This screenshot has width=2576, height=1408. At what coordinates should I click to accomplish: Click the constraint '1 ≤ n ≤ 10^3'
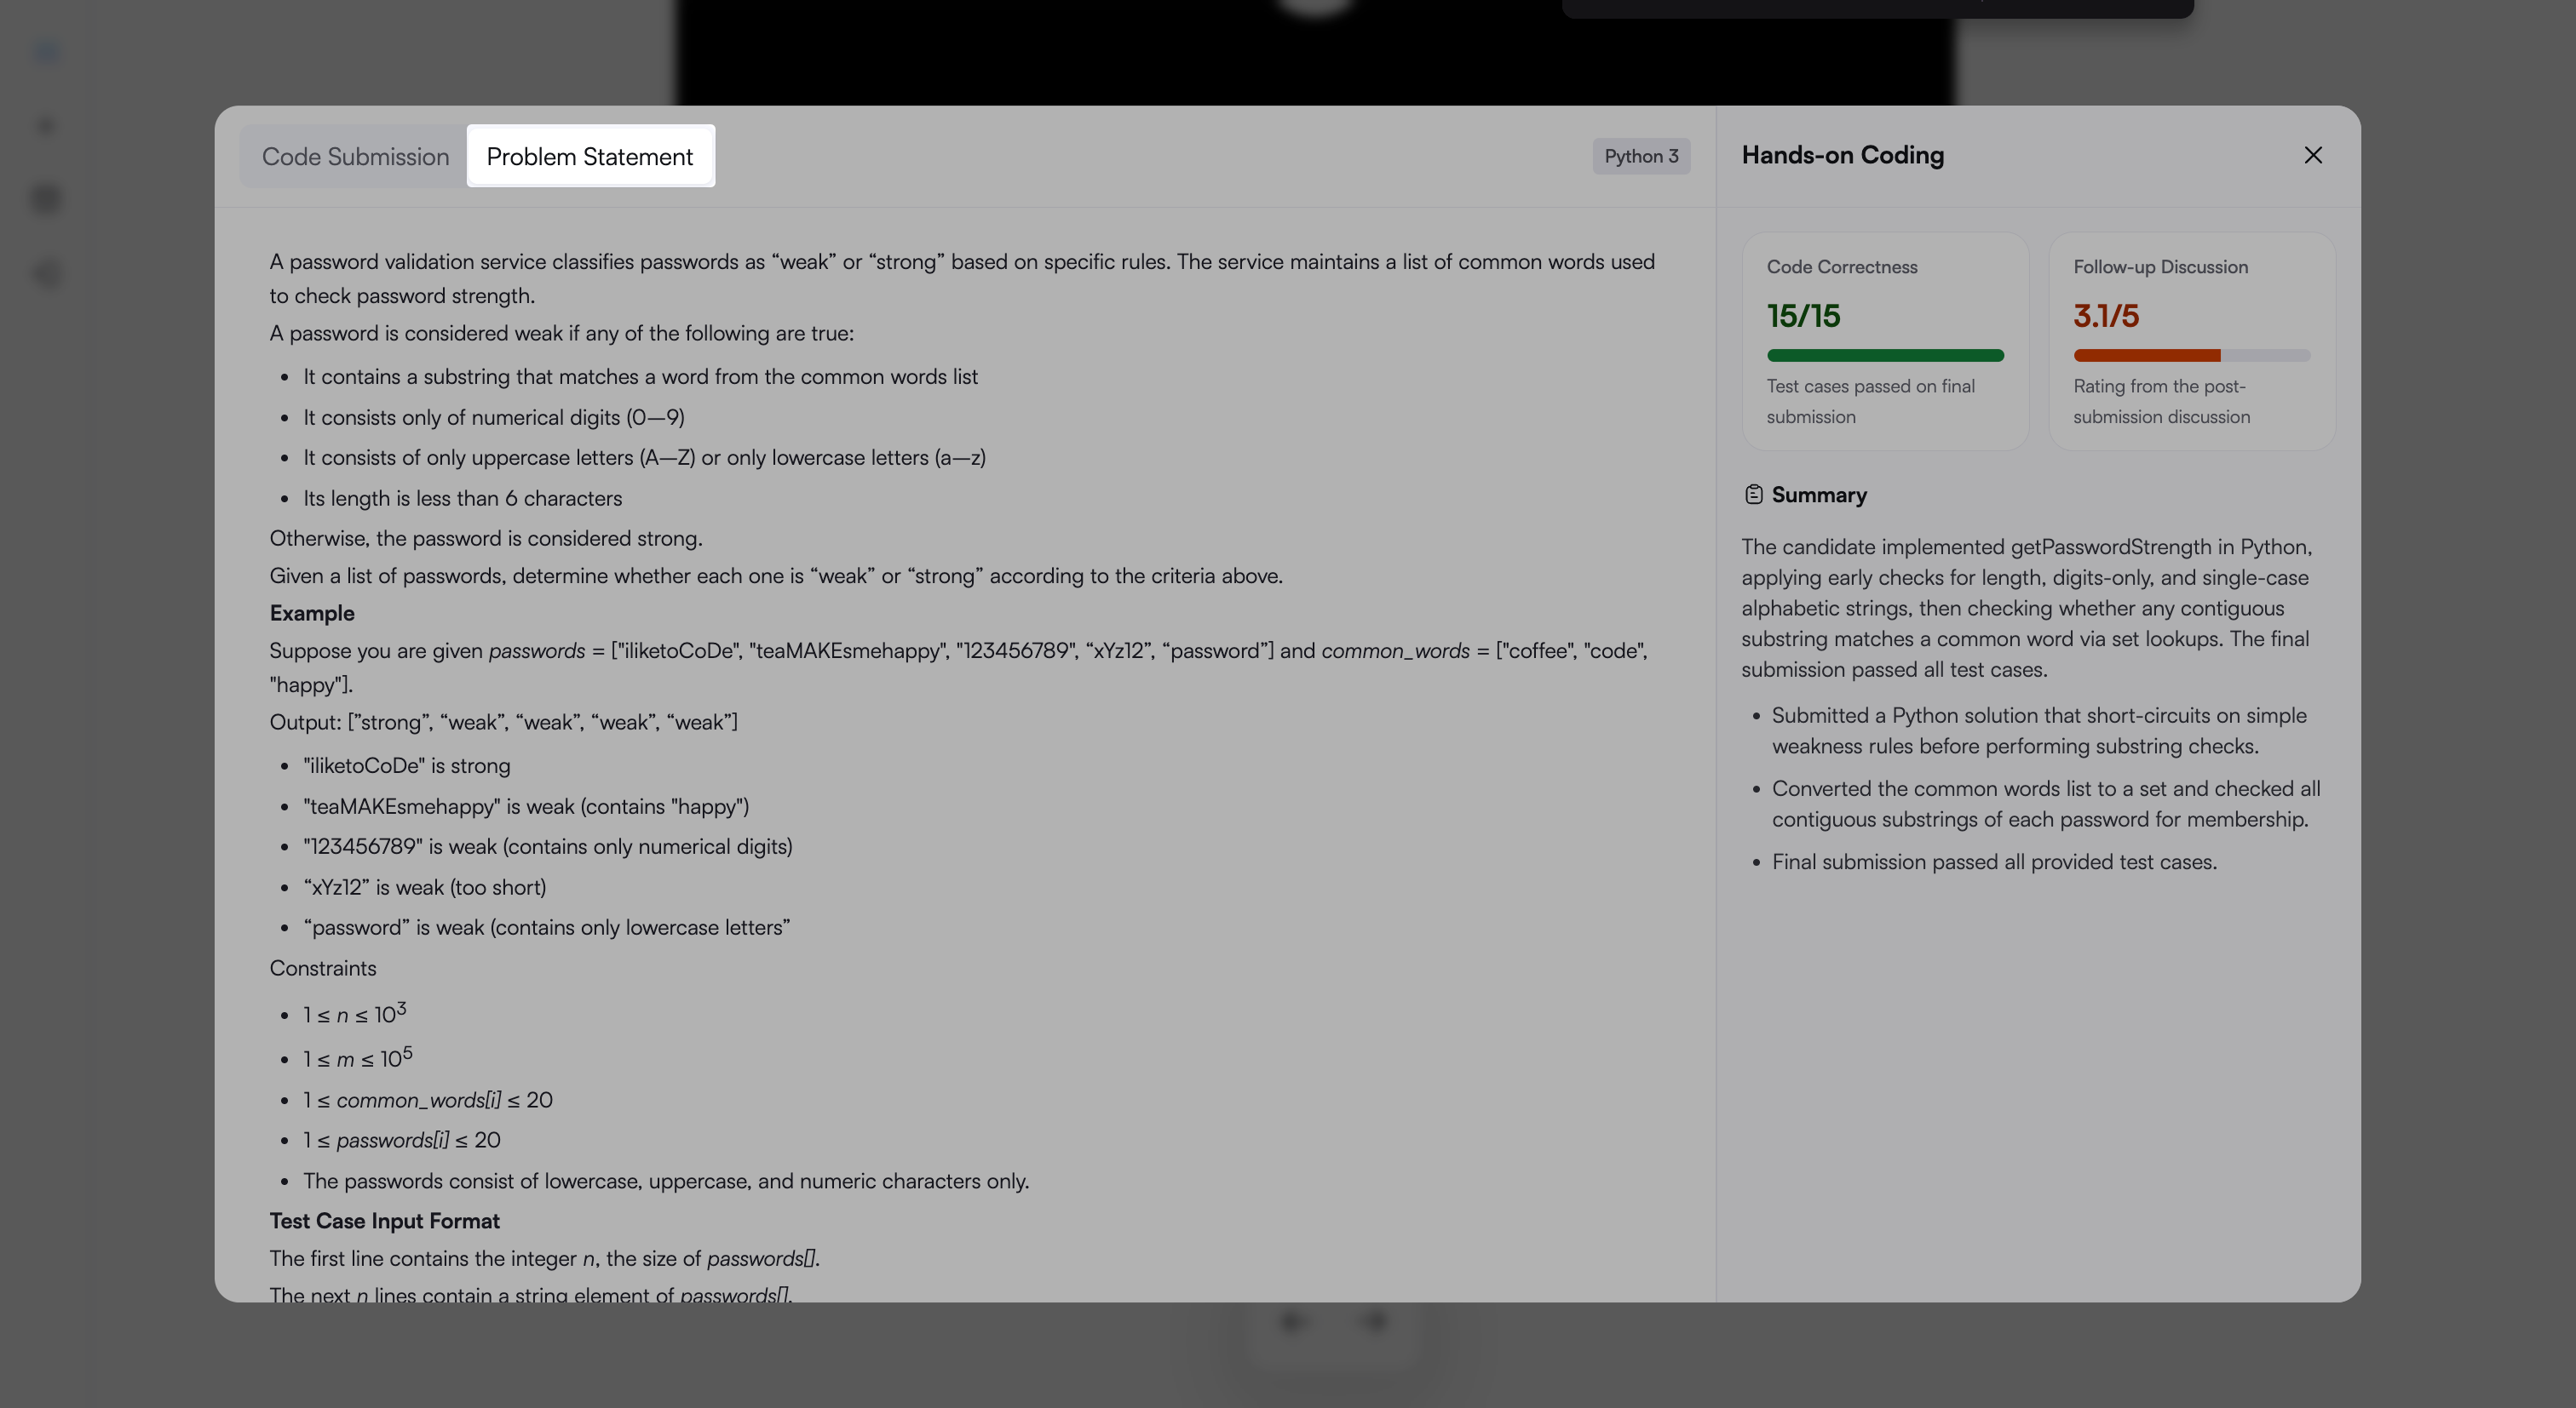point(354,1013)
